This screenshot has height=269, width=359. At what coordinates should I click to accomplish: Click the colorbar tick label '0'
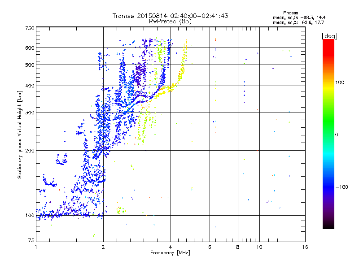click(337, 134)
